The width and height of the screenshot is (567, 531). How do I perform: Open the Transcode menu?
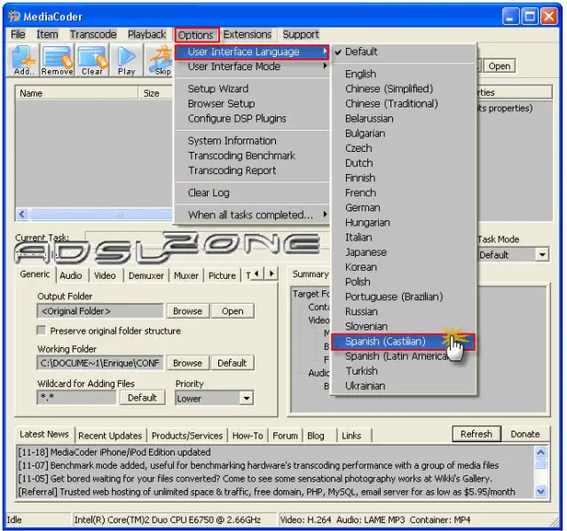[93, 35]
